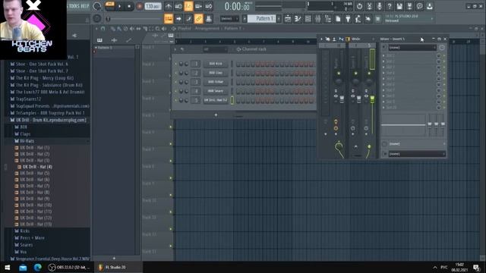Open the plugin picker (plug icon)

[x=348, y=19]
